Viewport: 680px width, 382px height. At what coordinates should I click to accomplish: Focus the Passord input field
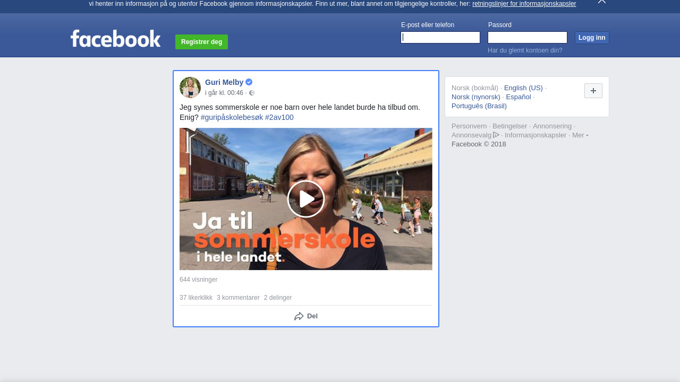point(528,37)
